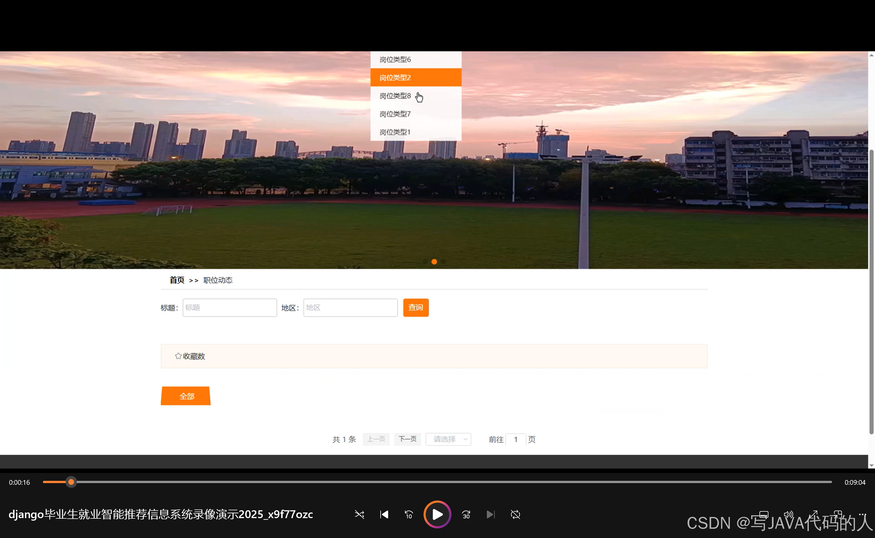Select the 全部 category tab
875x538 pixels.
coord(186,396)
